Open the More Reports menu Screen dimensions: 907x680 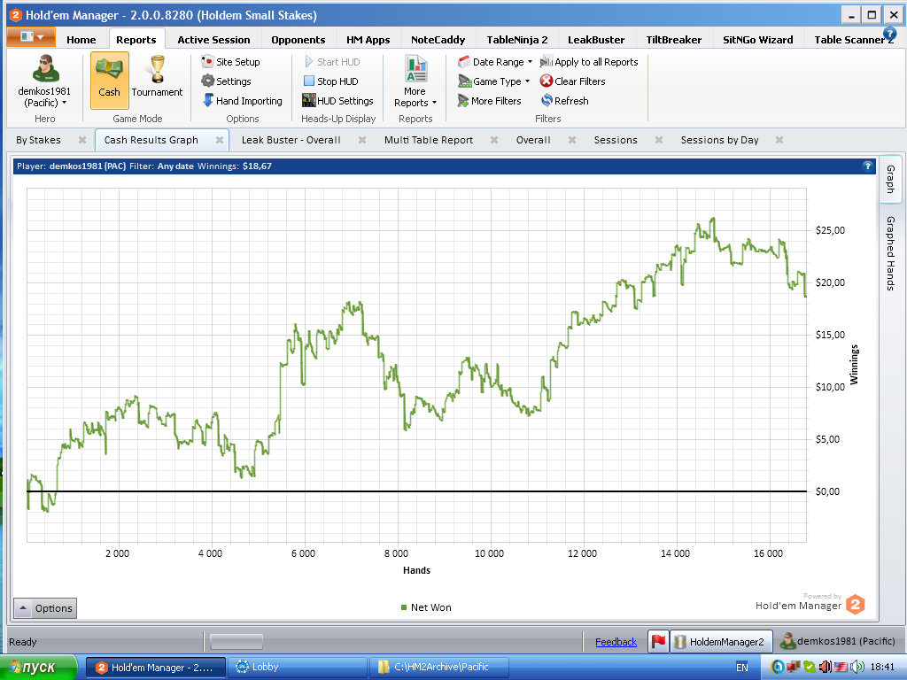[x=415, y=81]
